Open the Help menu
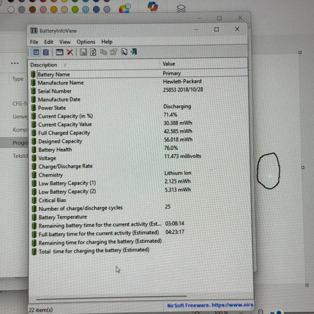Viewport: 314px width, 314px height. (107, 42)
